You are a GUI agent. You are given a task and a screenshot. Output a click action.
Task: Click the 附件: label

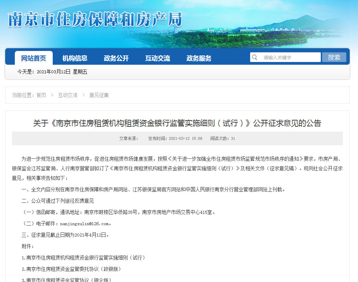28,247
